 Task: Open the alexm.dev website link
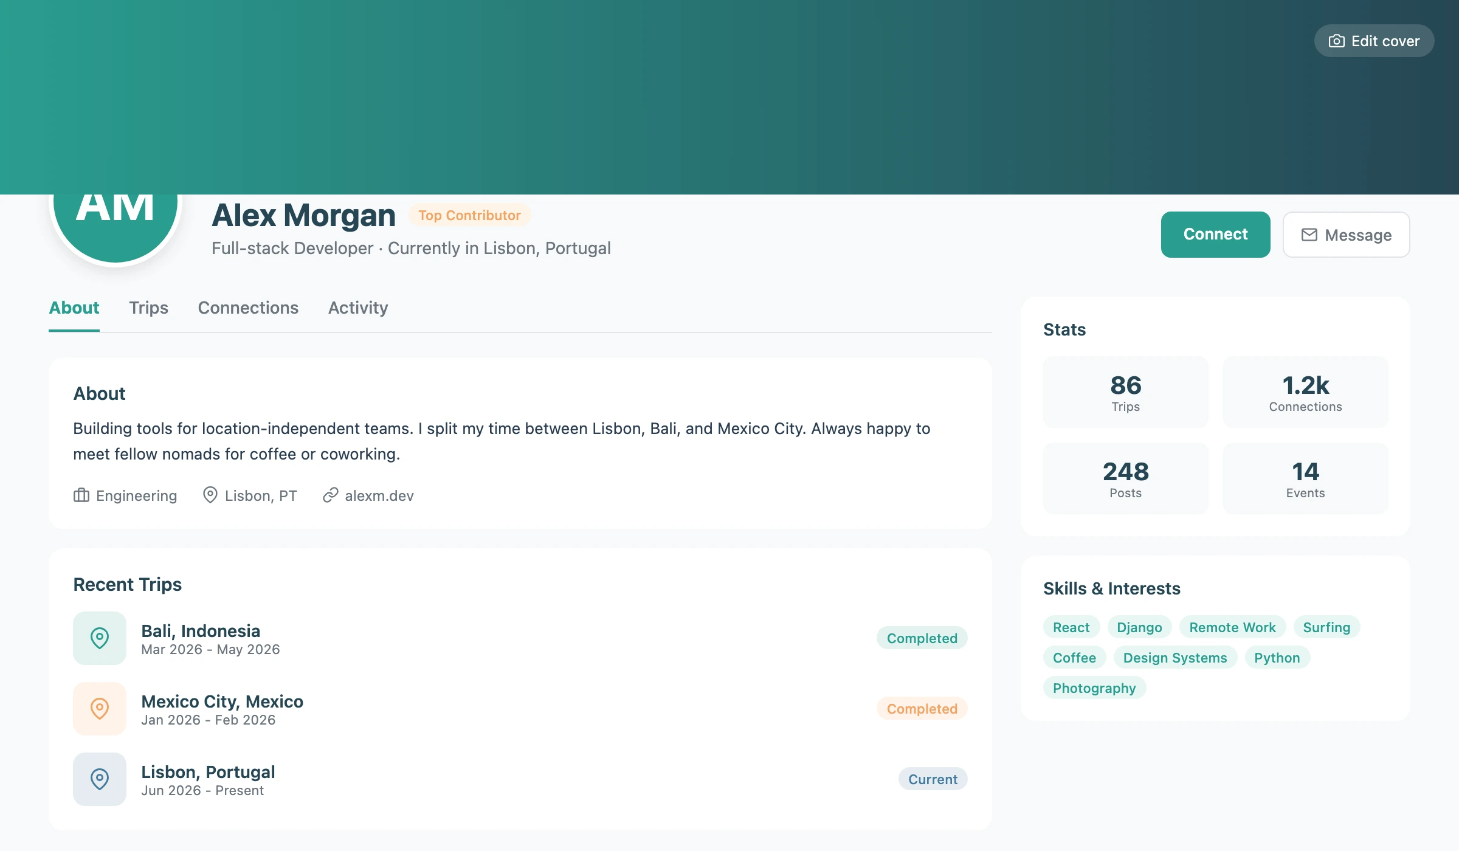click(x=379, y=495)
